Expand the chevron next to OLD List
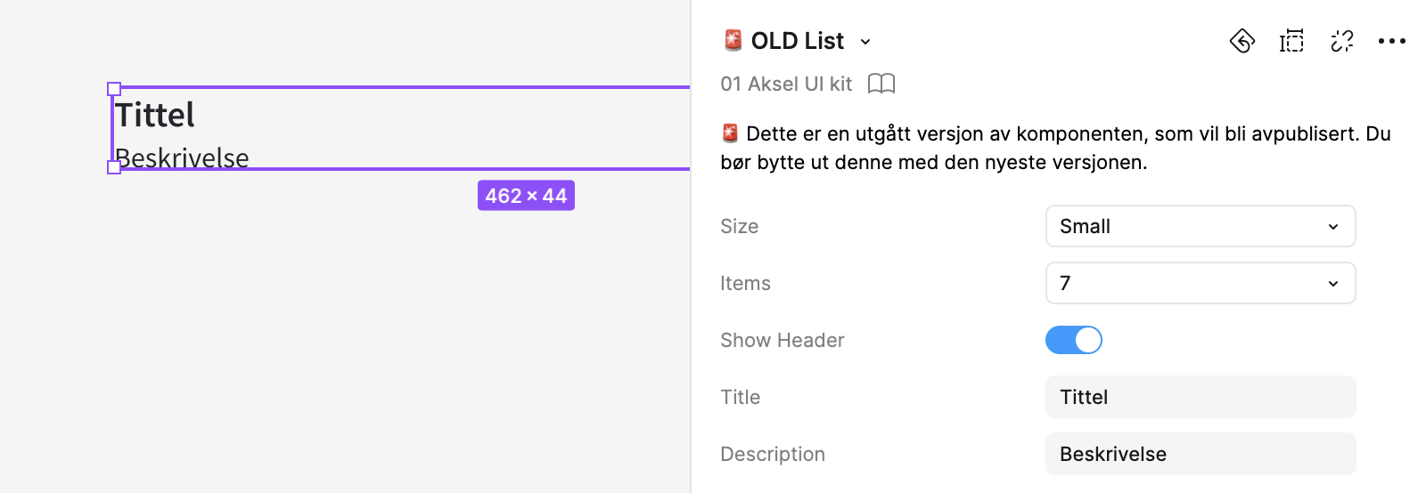The width and height of the screenshot is (1426, 493). (x=865, y=42)
